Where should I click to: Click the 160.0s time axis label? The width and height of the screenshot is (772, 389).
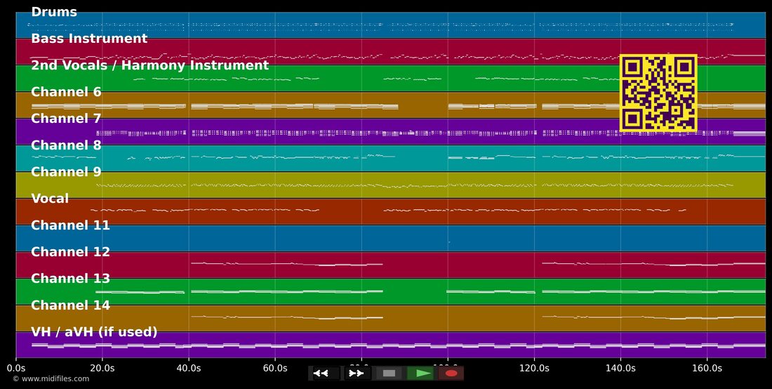tap(707, 369)
